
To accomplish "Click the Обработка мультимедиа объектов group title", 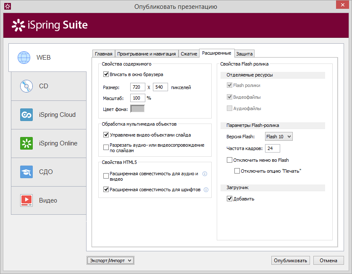I will [x=139, y=124].
